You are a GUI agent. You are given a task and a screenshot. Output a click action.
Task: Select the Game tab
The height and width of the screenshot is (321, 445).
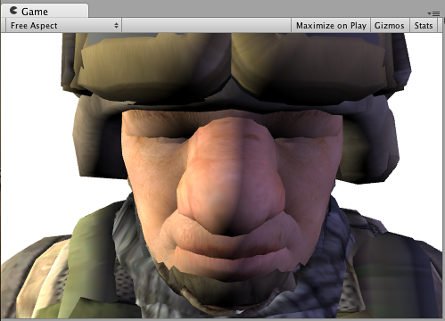[45, 11]
